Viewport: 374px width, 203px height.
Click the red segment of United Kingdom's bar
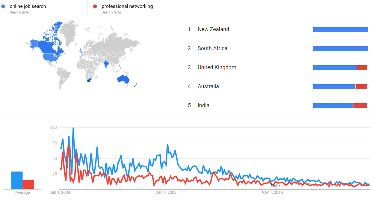tap(362, 68)
